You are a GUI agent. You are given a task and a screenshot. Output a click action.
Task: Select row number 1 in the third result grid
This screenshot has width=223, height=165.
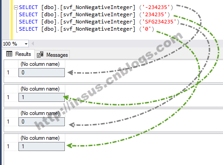[x=11, y=122]
